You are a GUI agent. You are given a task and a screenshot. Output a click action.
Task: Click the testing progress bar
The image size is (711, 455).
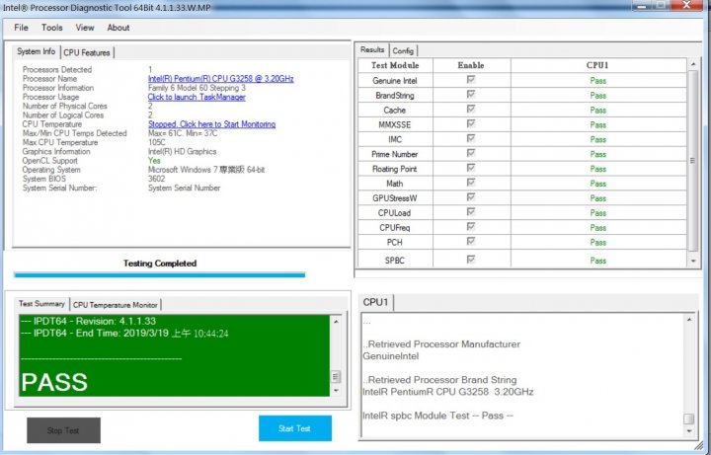[160, 274]
